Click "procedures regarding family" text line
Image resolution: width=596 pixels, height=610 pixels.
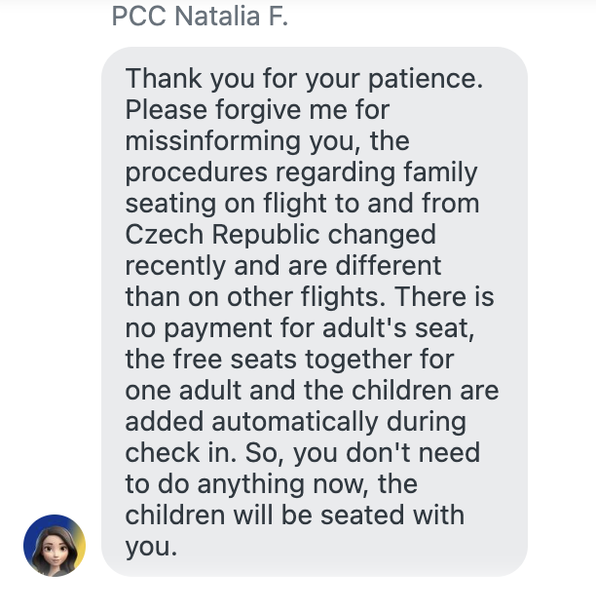click(x=301, y=172)
